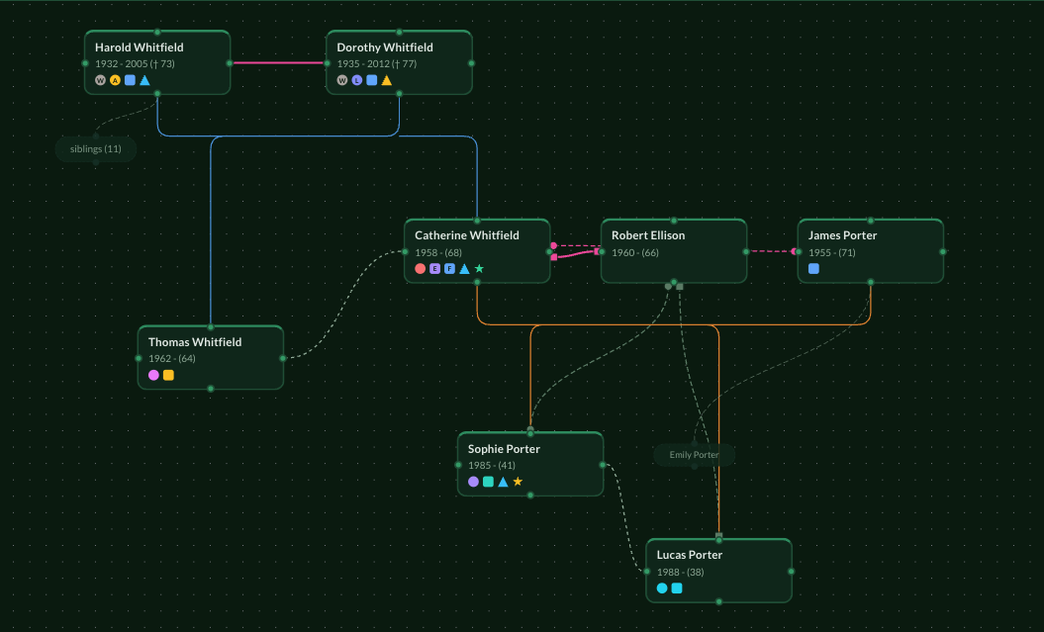Click the gray W badge on Dorothy Whitfield's card
1044x632 pixels.
click(342, 80)
